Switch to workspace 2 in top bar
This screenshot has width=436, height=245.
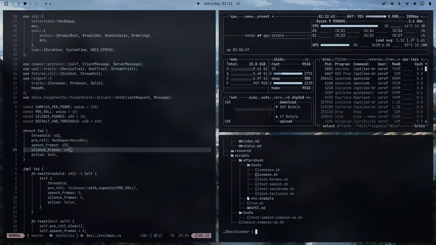(19, 4)
